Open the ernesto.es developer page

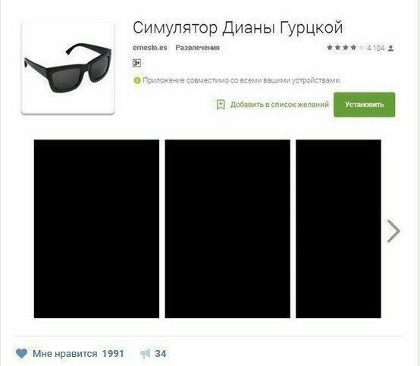150,48
